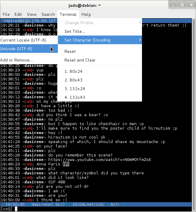
Task: Click the YouTube link in chat
Action: tap(100, 160)
